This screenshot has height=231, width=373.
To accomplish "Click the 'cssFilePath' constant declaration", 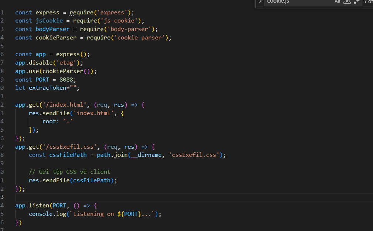I will coord(68,155).
